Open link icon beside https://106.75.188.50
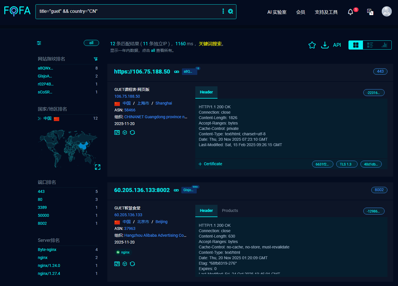This screenshot has height=286, width=398. coord(177,72)
